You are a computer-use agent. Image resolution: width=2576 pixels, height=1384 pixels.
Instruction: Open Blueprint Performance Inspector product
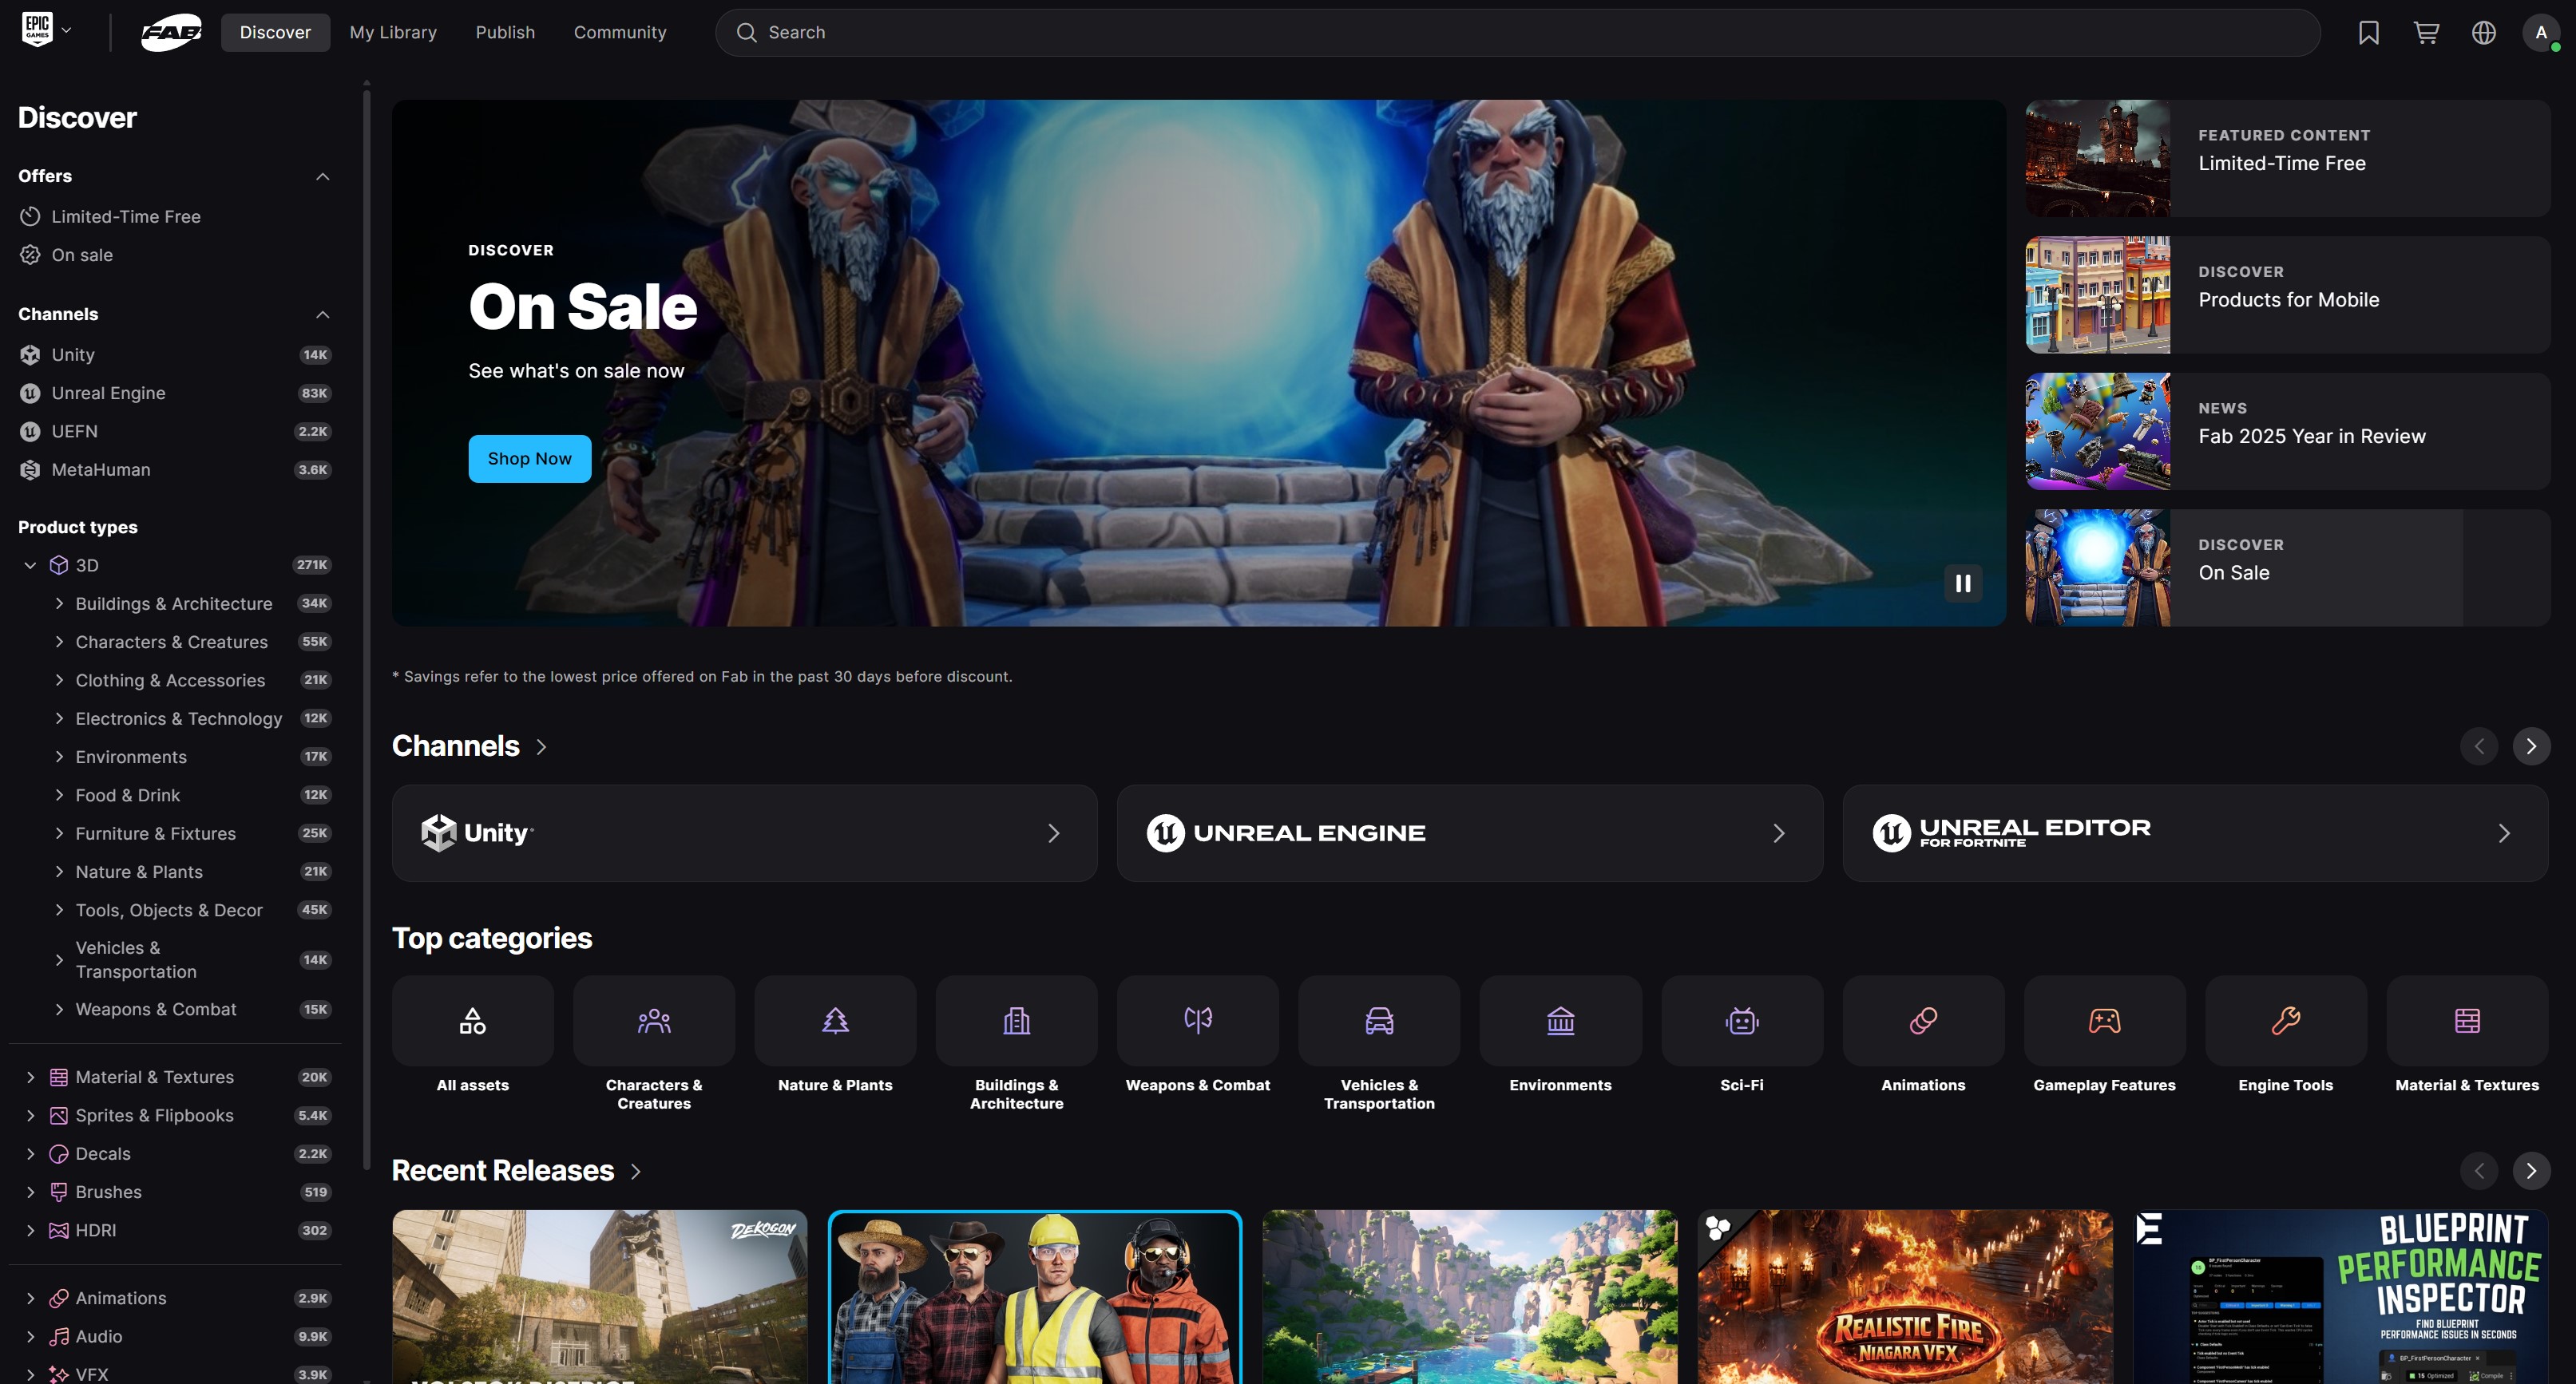click(x=2341, y=1297)
